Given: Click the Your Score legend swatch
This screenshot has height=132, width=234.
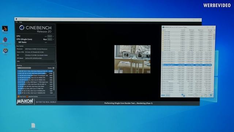Looking at the screenshot, I should [18, 96].
